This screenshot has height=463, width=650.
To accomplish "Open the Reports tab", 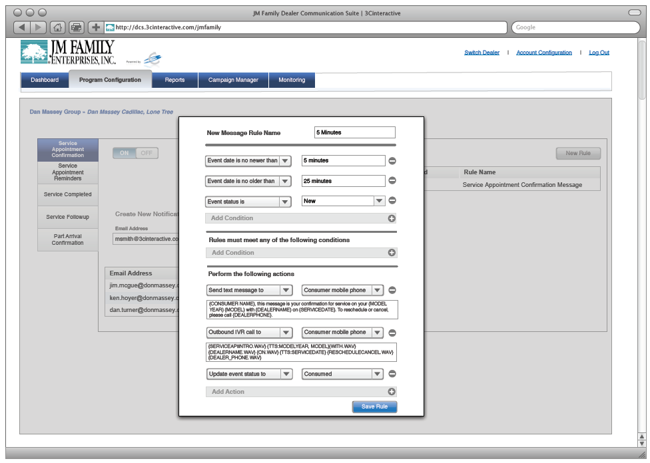I will [x=175, y=80].
